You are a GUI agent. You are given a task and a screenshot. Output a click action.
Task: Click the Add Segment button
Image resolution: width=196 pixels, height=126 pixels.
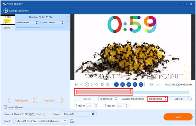pos(22,100)
